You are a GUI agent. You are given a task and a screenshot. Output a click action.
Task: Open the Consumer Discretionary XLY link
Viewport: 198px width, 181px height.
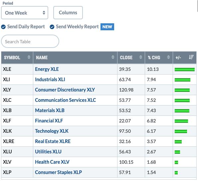click(65, 90)
